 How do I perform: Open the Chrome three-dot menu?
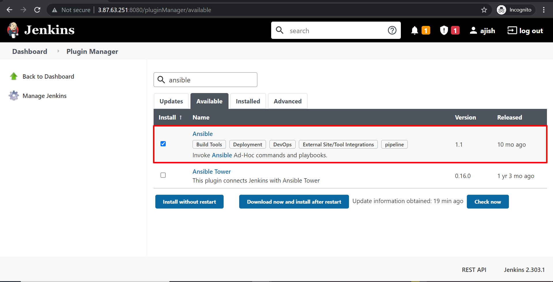[544, 10]
